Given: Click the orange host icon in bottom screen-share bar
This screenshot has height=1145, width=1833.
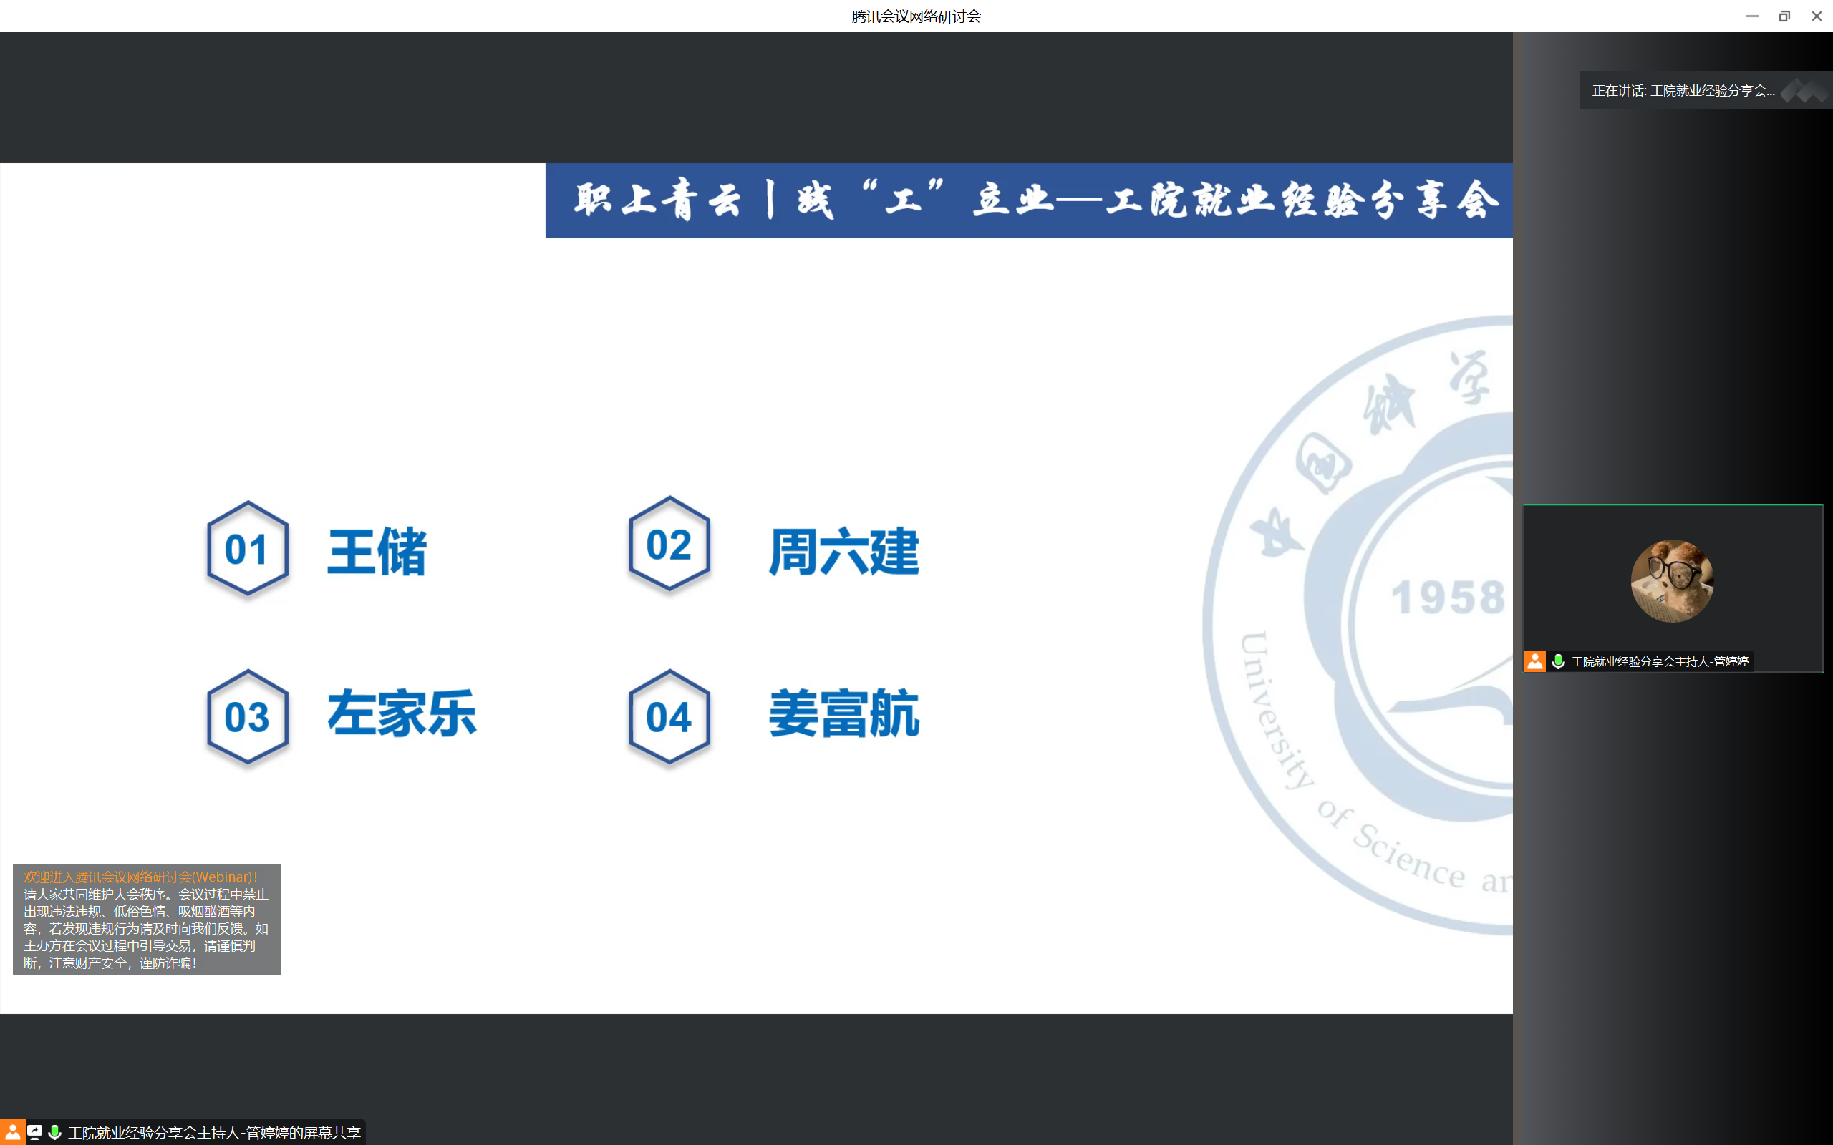Looking at the screenshot, I should coord(12,1132).
